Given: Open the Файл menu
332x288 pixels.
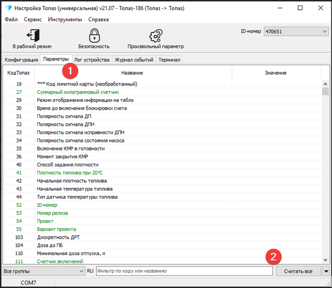Looking at the screenshot, I should (x=11, y=20).
